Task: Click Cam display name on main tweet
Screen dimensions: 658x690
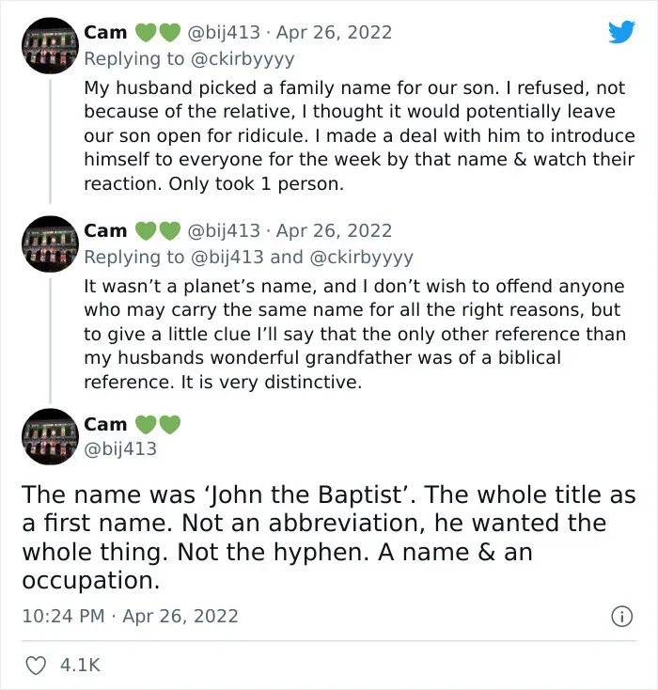Action: click(105, 425)
